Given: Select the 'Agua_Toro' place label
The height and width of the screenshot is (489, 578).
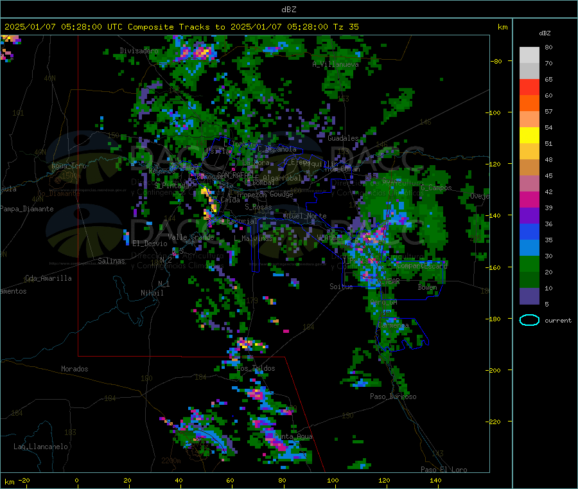Looking at the screenshot, I should (69, 166).
